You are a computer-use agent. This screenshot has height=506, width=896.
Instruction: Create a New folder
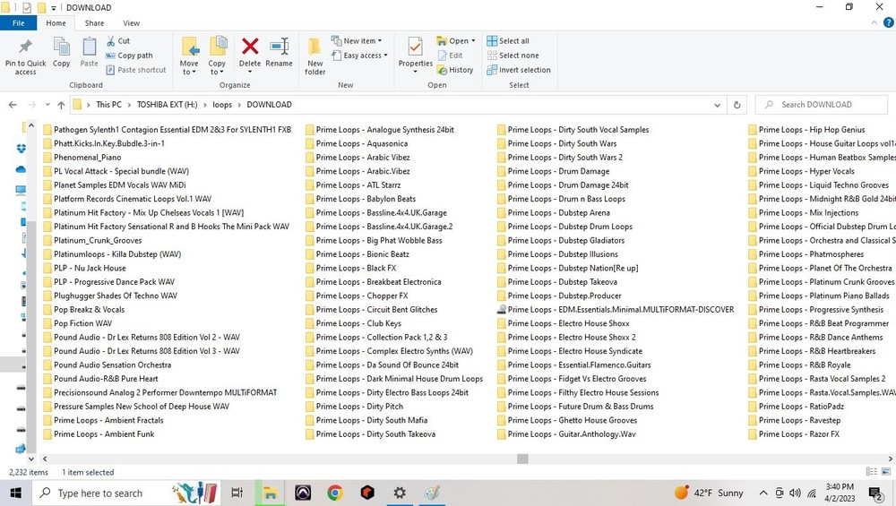[314, 56]
